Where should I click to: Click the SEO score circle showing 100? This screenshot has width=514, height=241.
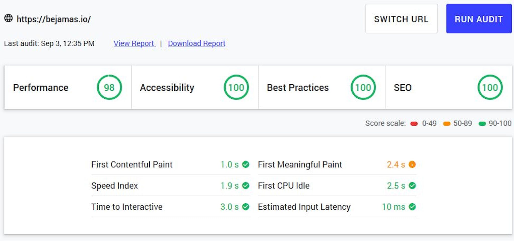[x=490, y=87]
